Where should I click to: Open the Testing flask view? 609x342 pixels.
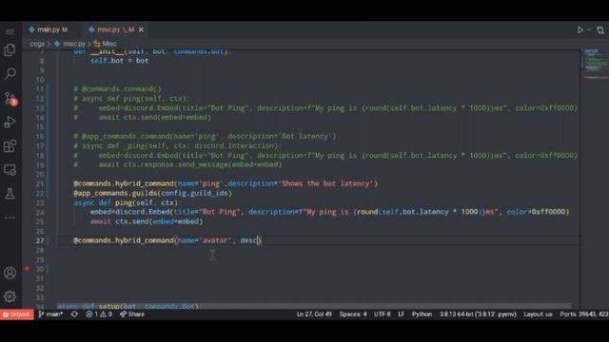(x=10, y=194)
